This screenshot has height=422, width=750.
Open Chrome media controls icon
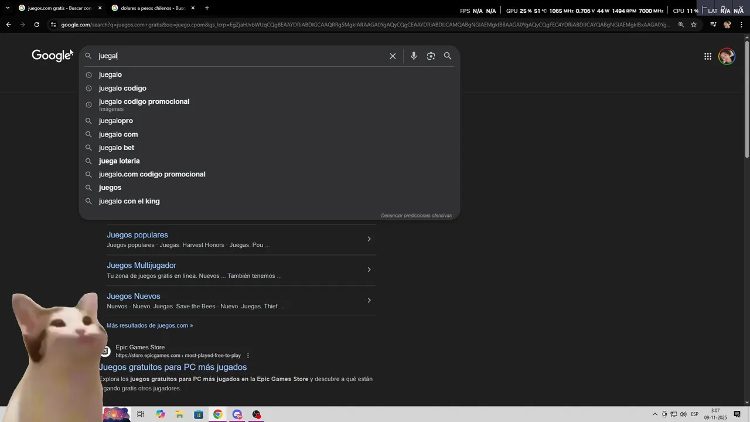point(713,25)
